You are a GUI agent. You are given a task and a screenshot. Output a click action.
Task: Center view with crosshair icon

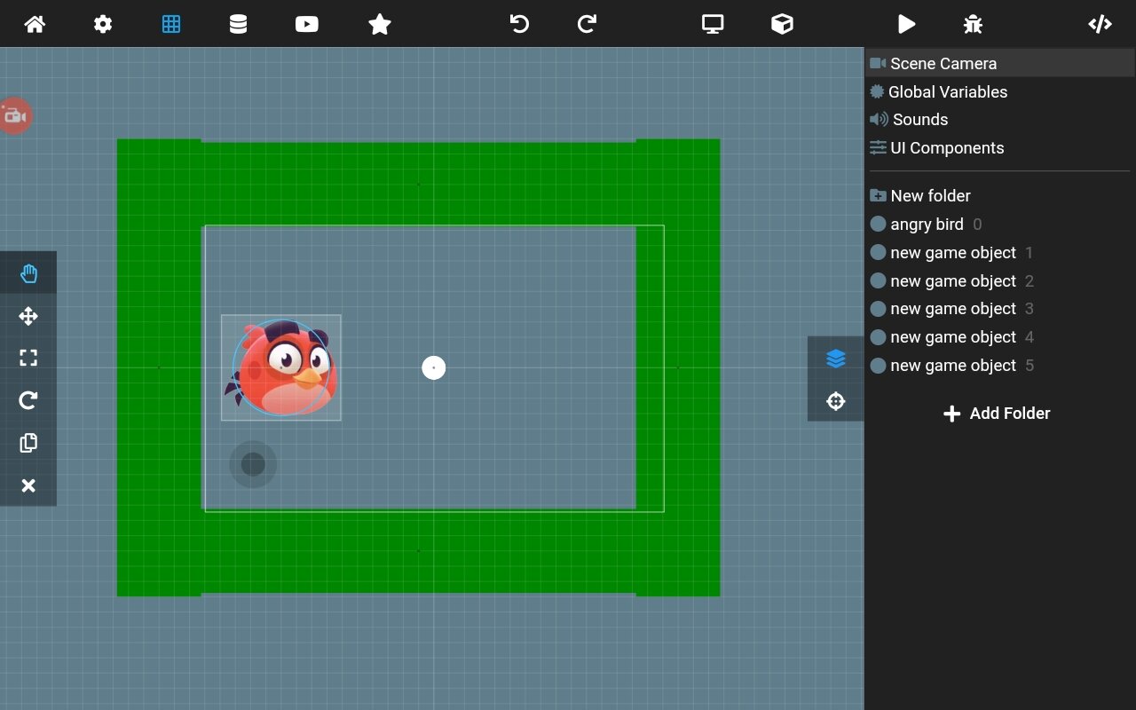click(x=835, y=401)
